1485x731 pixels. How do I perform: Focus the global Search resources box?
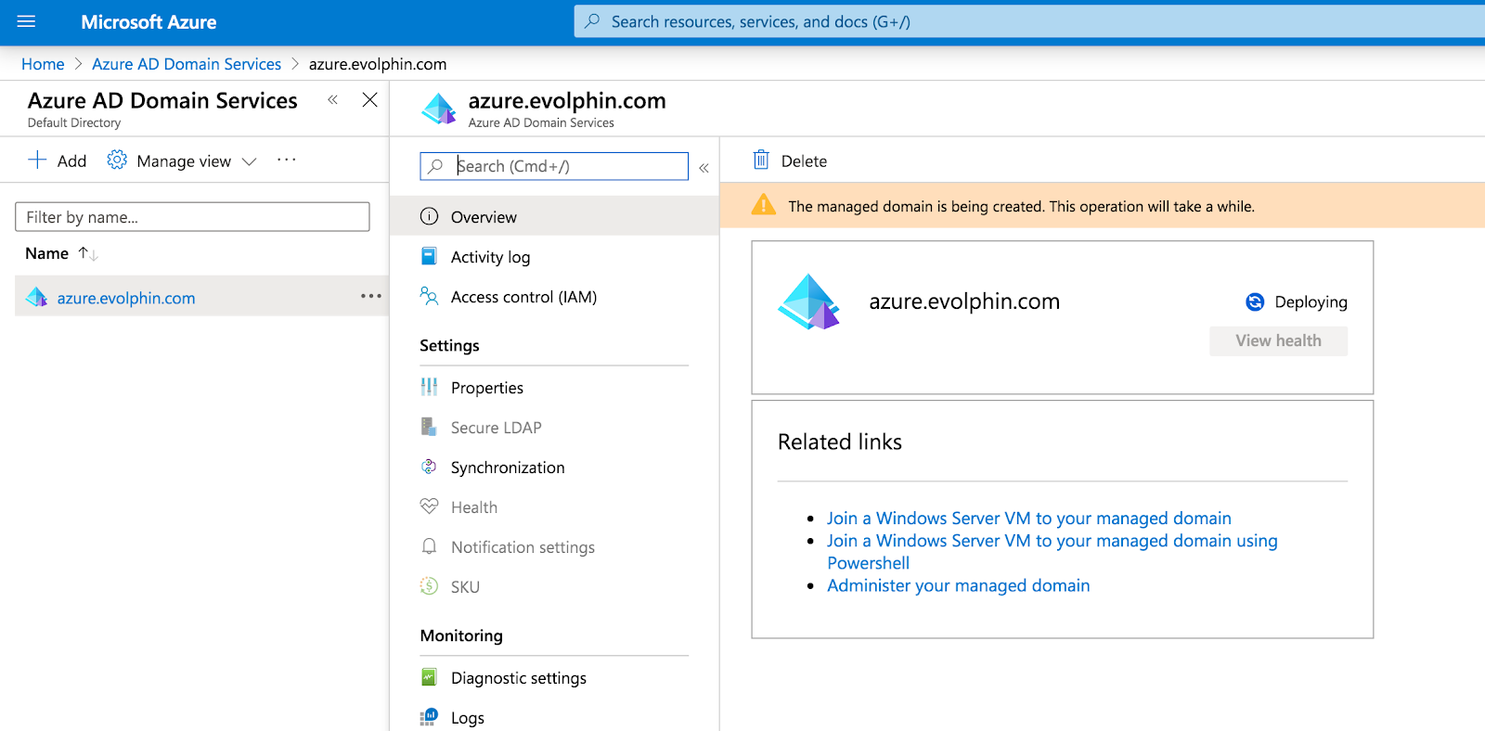1029,21
